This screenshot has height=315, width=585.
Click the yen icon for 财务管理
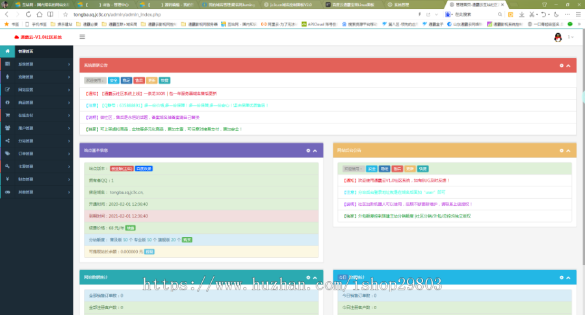click(x=7, y=179)
